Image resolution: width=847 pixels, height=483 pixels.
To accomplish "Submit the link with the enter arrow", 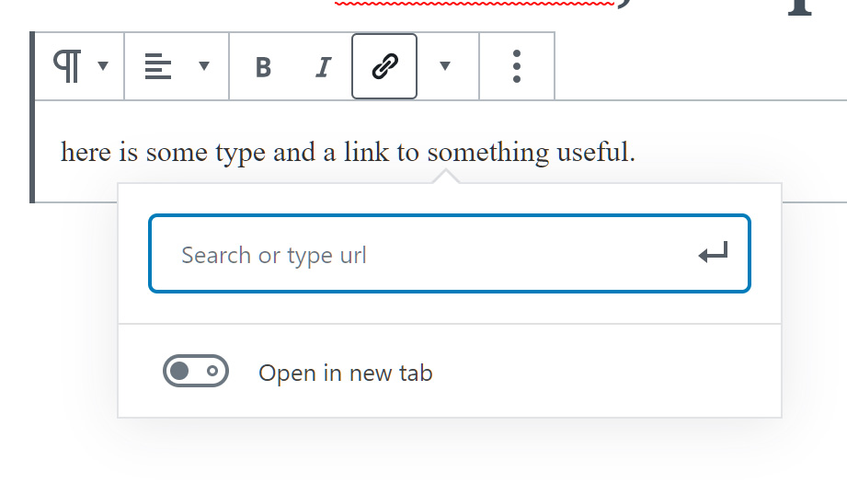I will [713, 254].
